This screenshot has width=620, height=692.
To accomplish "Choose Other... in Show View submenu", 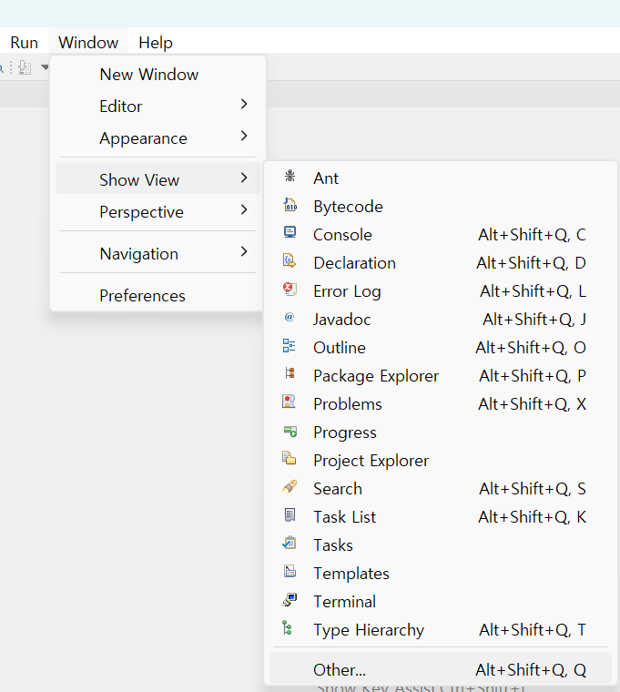I will pos(441,669).
